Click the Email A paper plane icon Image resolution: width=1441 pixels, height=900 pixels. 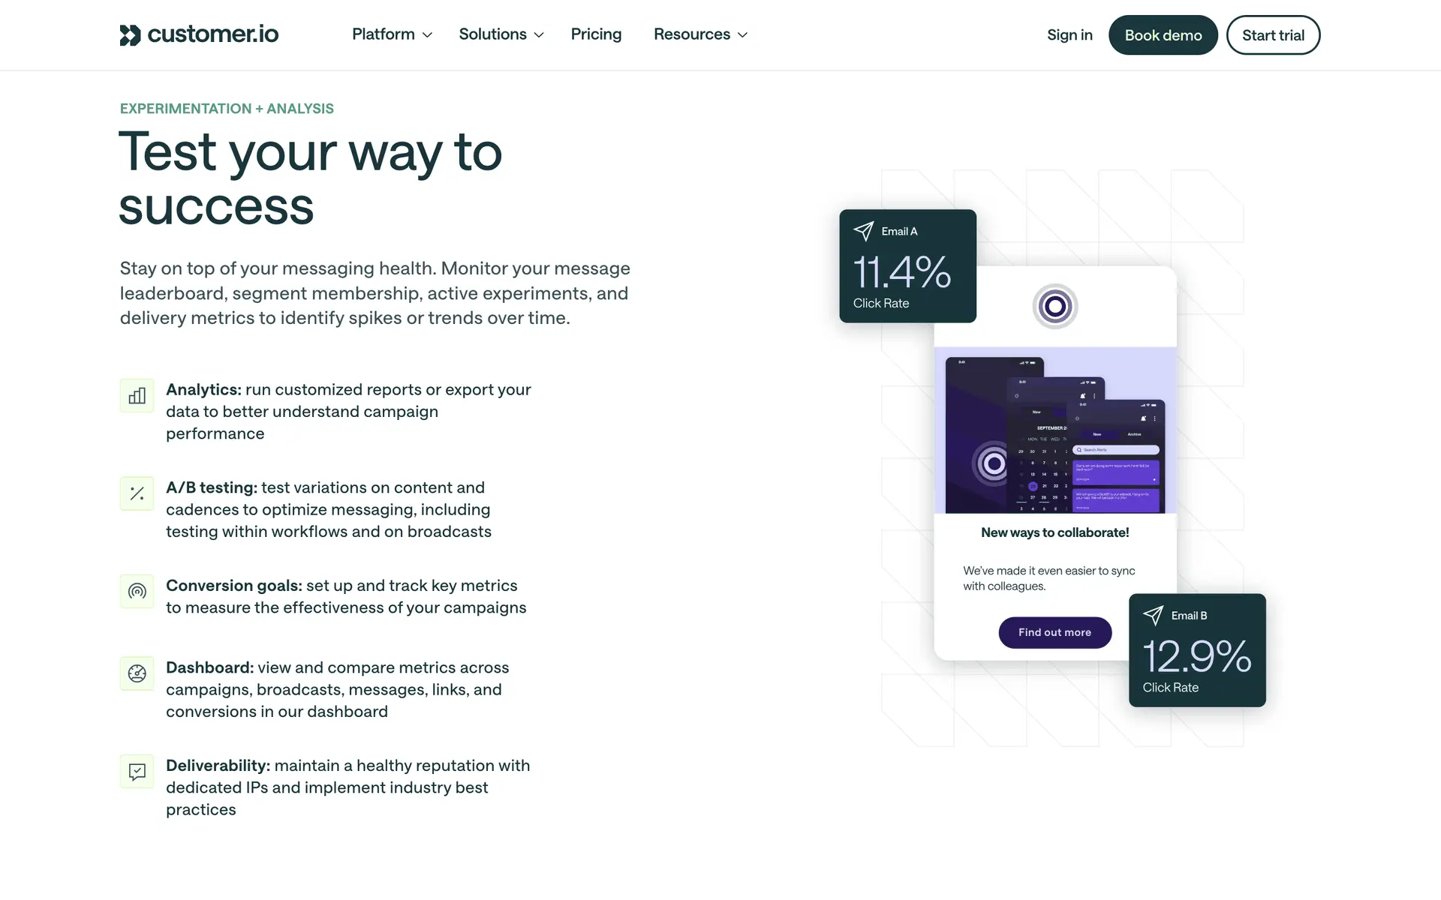864,231
